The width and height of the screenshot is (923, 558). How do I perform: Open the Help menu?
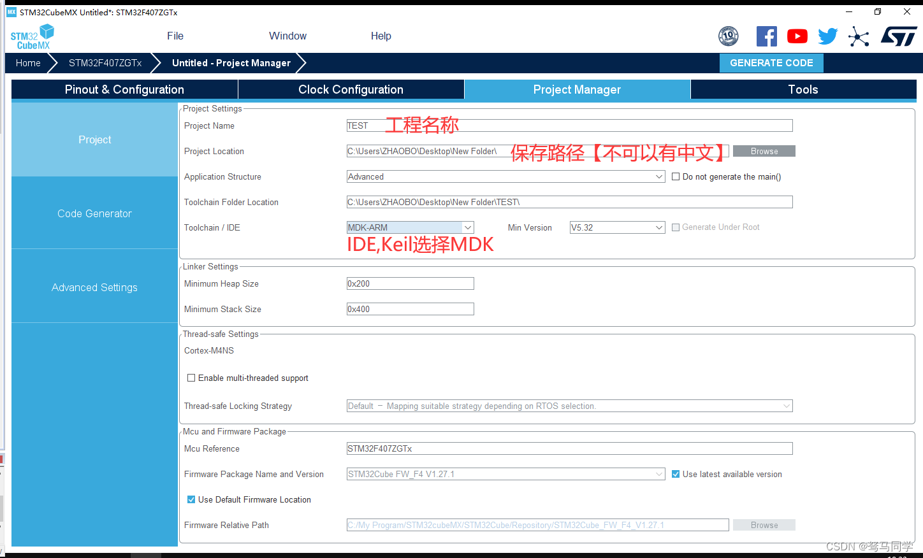coord(381,36)
